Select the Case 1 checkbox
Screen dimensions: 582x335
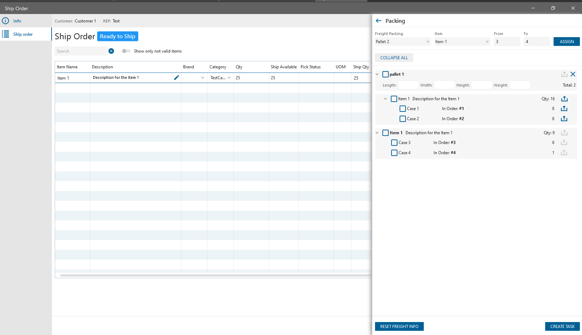click(403, 109)
